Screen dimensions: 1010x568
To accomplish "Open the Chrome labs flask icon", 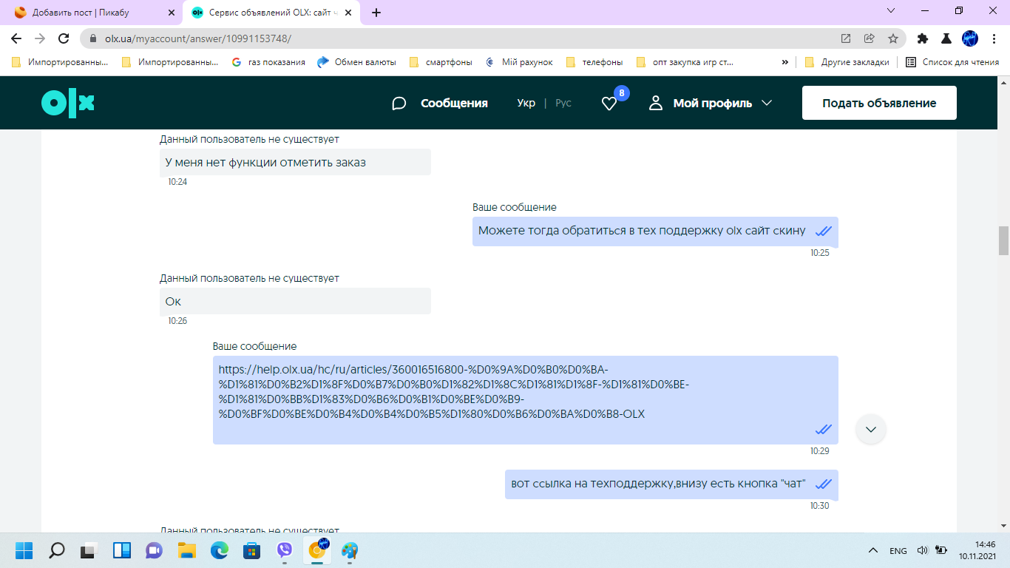I will (x=946, y=38).
